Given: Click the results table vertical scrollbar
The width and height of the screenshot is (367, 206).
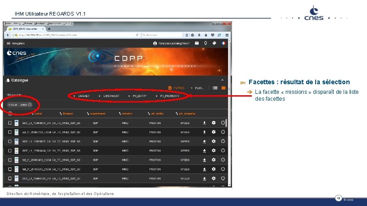Looking at the screenshot, I should click(226, 123).
